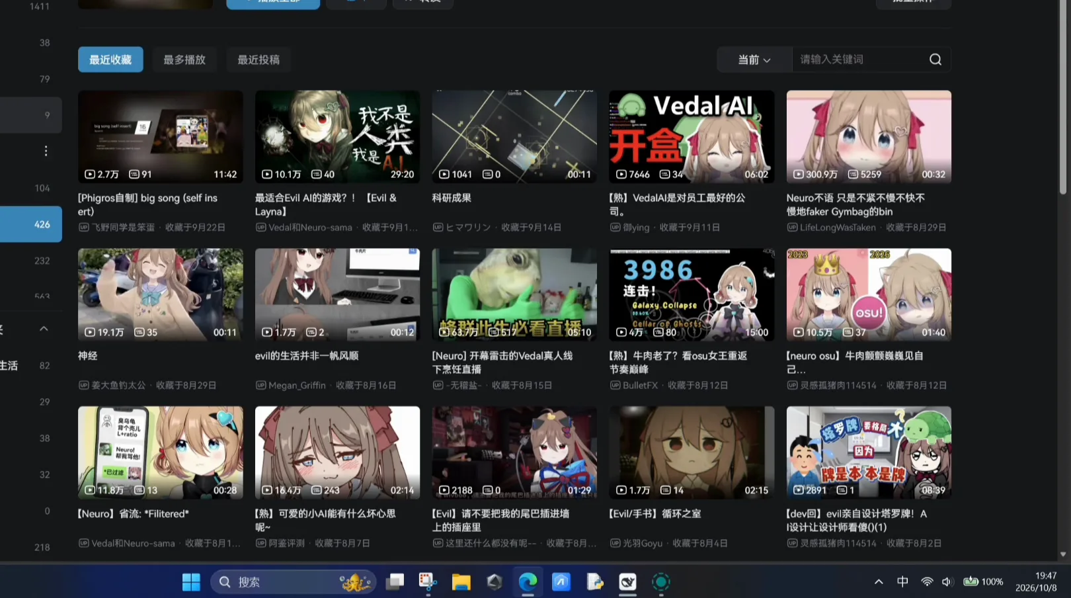Image resolution: width=1071 pixels, height=598 pixels.
Task: Open the three-dot more options menu in the sidebar
Action: point(46,151)
